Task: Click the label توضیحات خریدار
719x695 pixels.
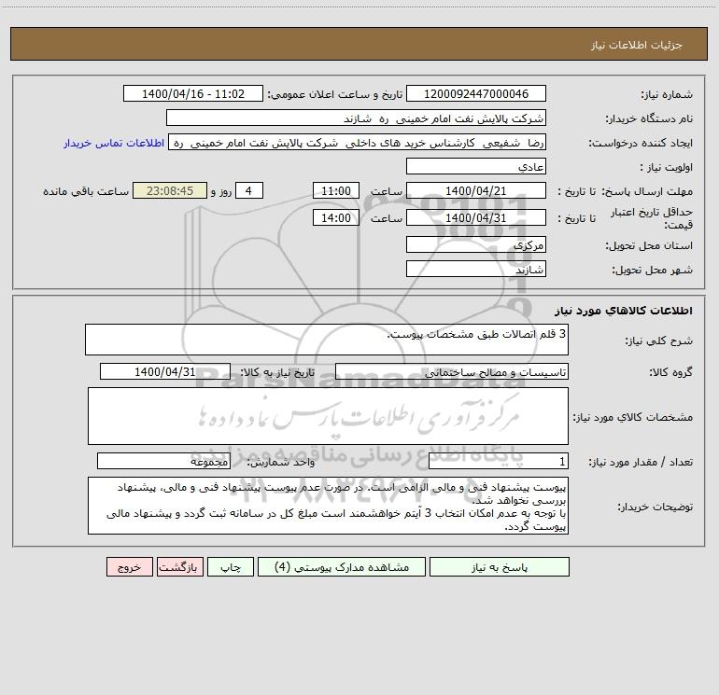Action: click(x=656, y=507)
